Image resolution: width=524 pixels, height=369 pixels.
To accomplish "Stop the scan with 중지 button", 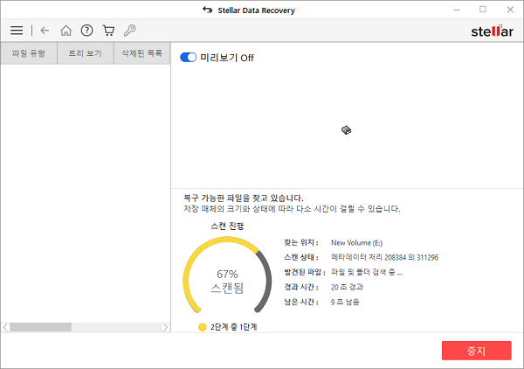I will pos(477,351).
